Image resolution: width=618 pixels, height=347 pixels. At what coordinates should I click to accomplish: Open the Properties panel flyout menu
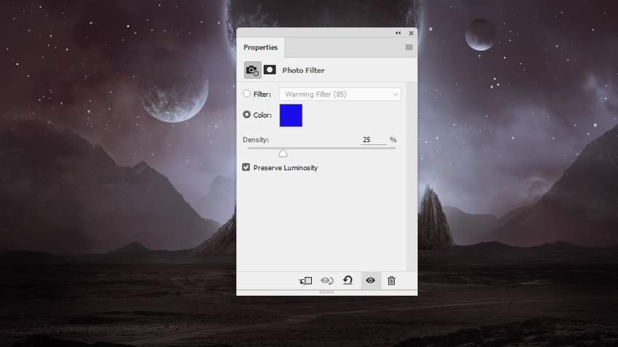(x=409, y=47)
